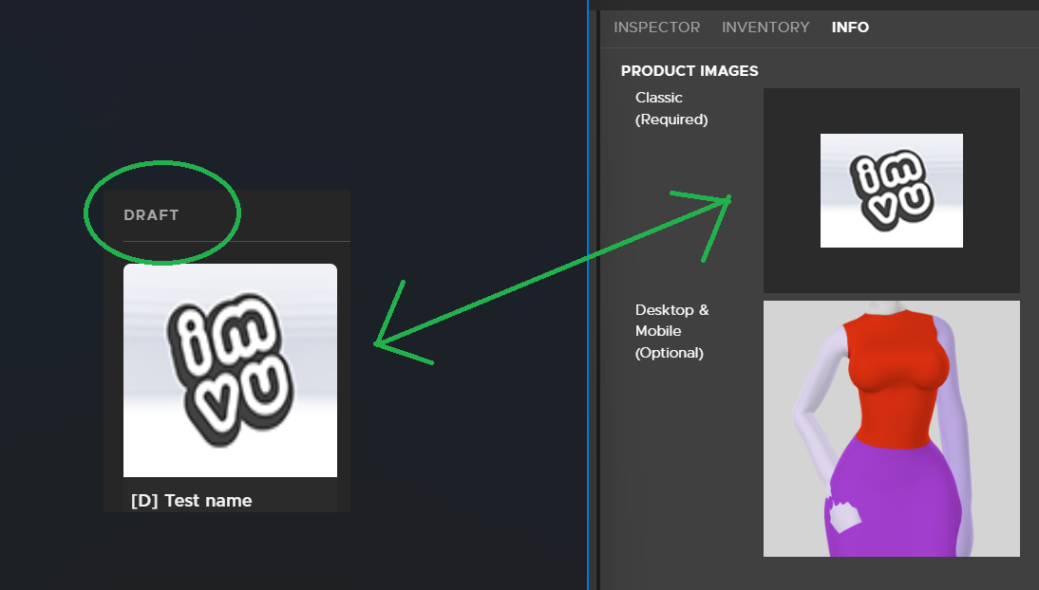1039x590 pixels.
Task: Switch to the INSPECTOR tab
Action: [656, 28]
